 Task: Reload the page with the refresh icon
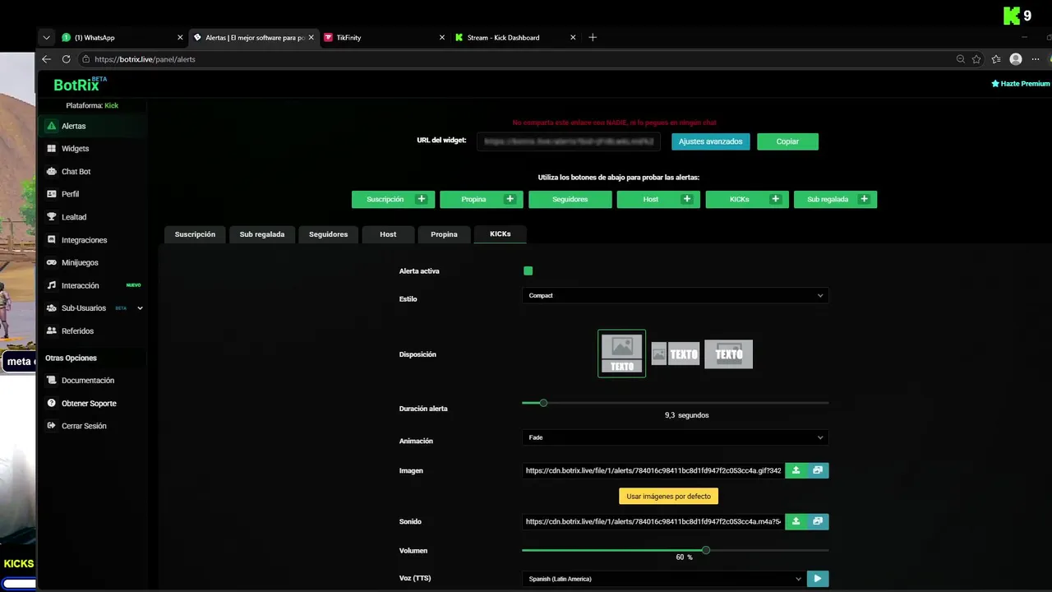coord(67,59)
